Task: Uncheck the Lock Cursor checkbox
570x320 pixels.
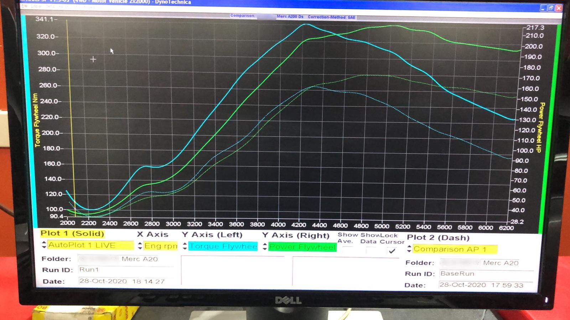Action: [x=392, y=251]
